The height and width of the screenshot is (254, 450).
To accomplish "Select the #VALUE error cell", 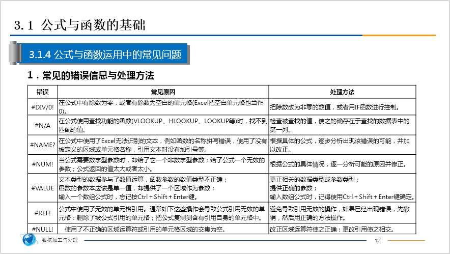I will (42, 188).
